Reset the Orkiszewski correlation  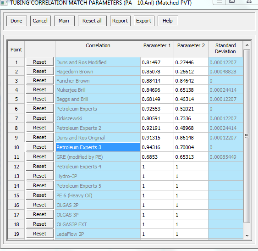(x=40, y=118)
